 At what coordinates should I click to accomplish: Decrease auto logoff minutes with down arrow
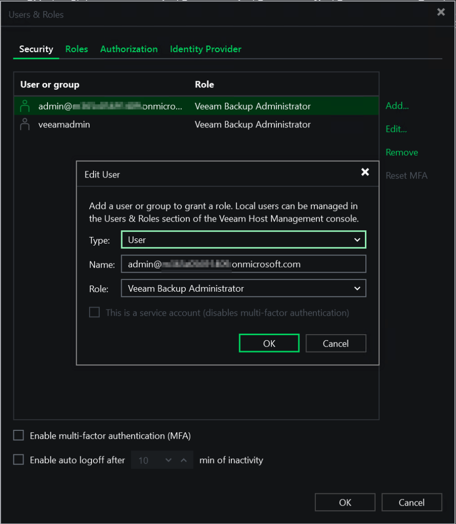pos(168,460)
